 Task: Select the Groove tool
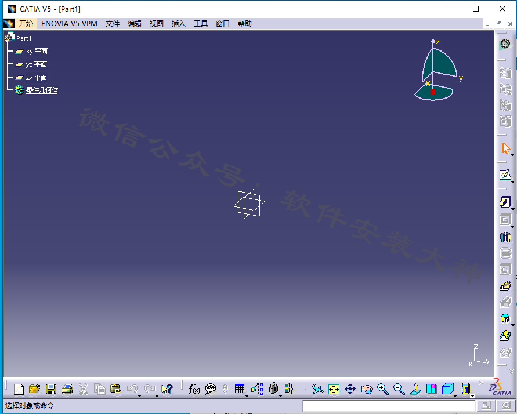pos(505,253)
